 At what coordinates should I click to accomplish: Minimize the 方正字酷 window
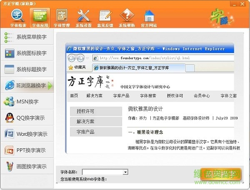click(234, 4)
